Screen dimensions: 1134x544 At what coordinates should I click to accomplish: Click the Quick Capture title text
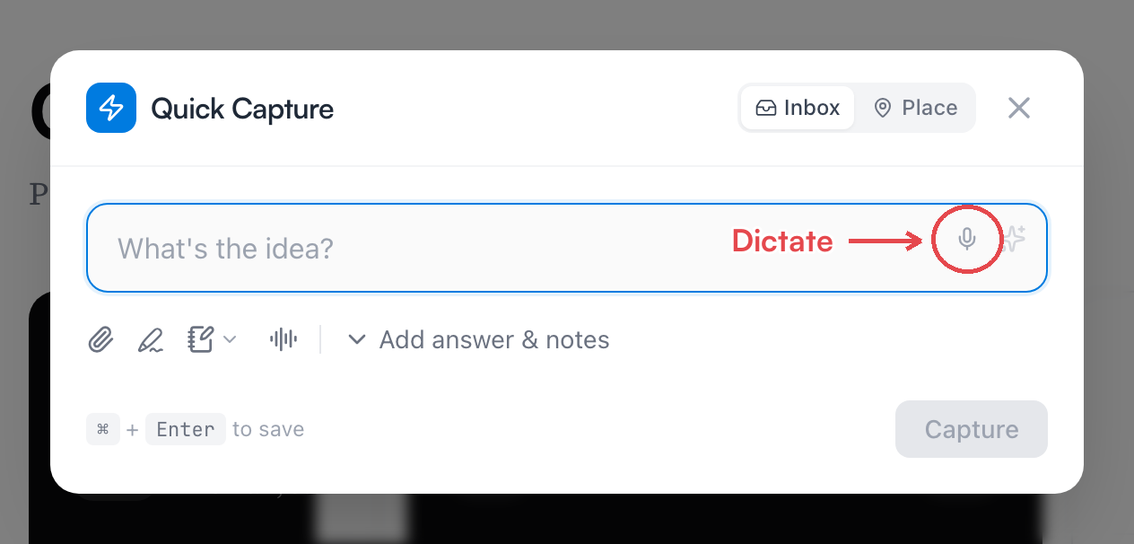click(242, 109)
